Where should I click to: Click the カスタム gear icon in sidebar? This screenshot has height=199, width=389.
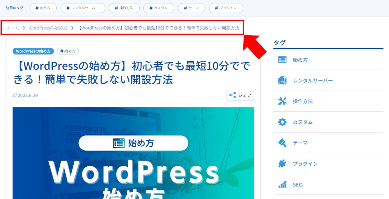point(282,122)
